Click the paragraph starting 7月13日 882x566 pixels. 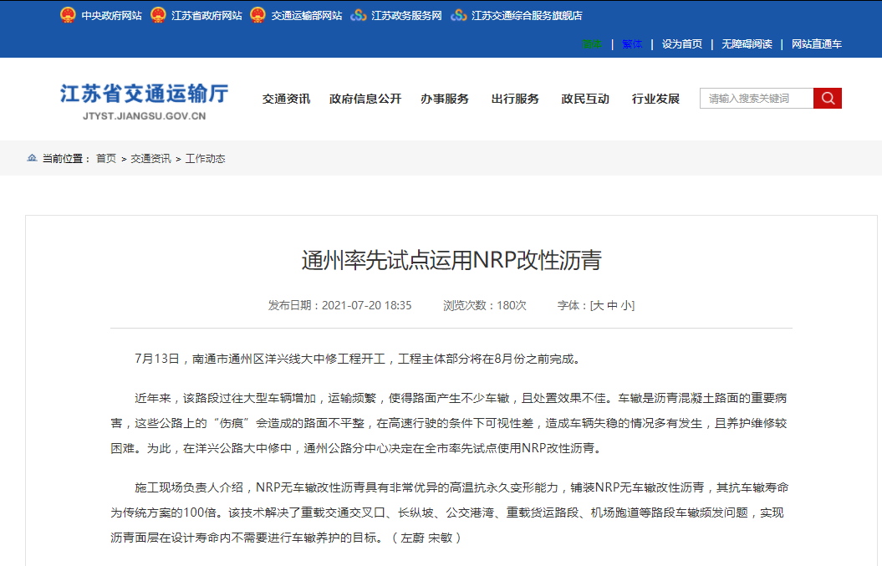click(x=359, y=359)
